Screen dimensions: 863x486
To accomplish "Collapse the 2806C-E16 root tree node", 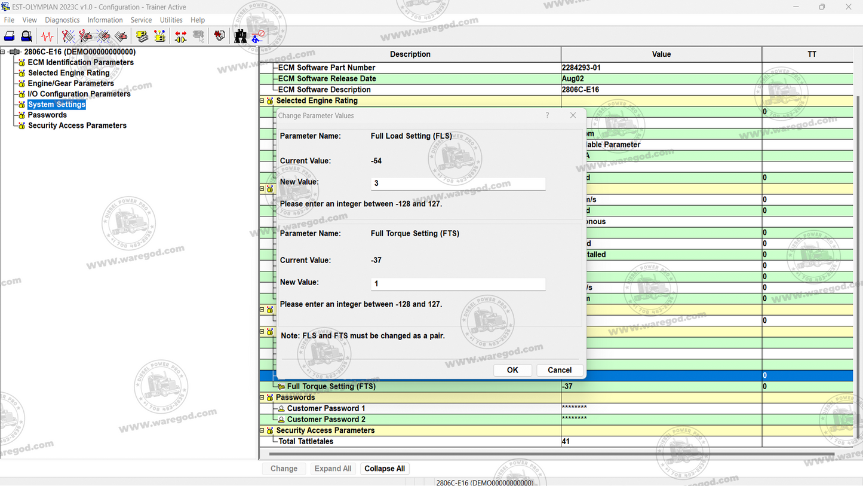I will pyautogui.click(x=3, y=52).
